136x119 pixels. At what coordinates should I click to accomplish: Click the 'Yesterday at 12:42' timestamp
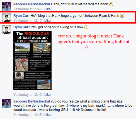point(28,95)
